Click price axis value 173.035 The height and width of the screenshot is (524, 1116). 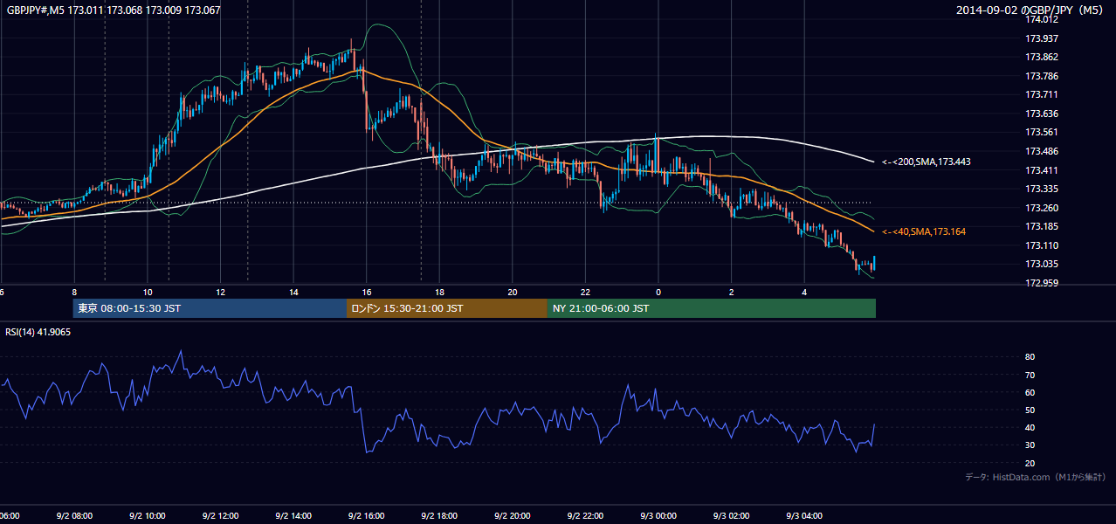click(x=1042, y=264)
